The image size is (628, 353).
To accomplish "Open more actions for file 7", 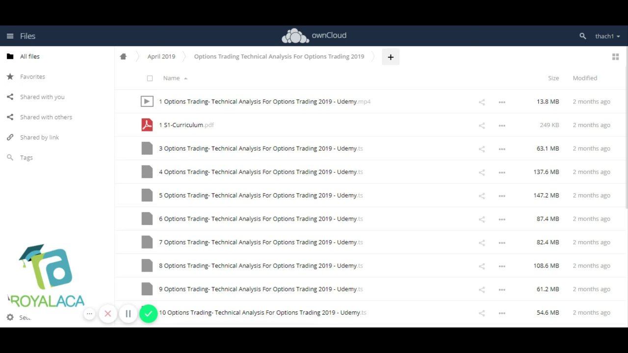I will coord(502,243).
